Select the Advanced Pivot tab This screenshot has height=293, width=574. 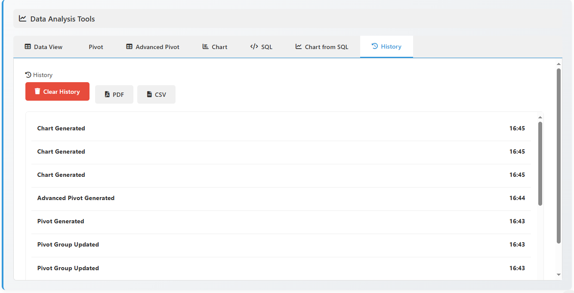tap(152, 46)
